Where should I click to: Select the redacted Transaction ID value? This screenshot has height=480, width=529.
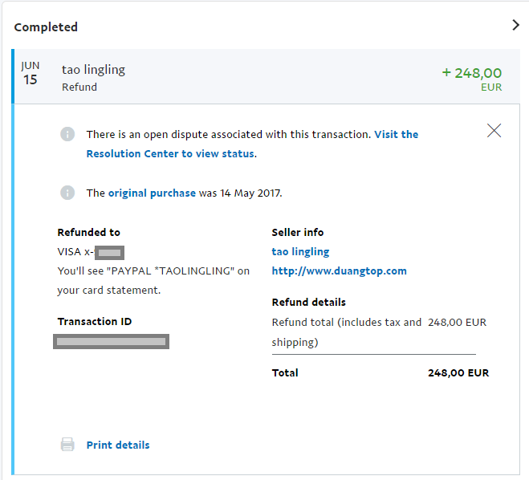click(111, 341)
